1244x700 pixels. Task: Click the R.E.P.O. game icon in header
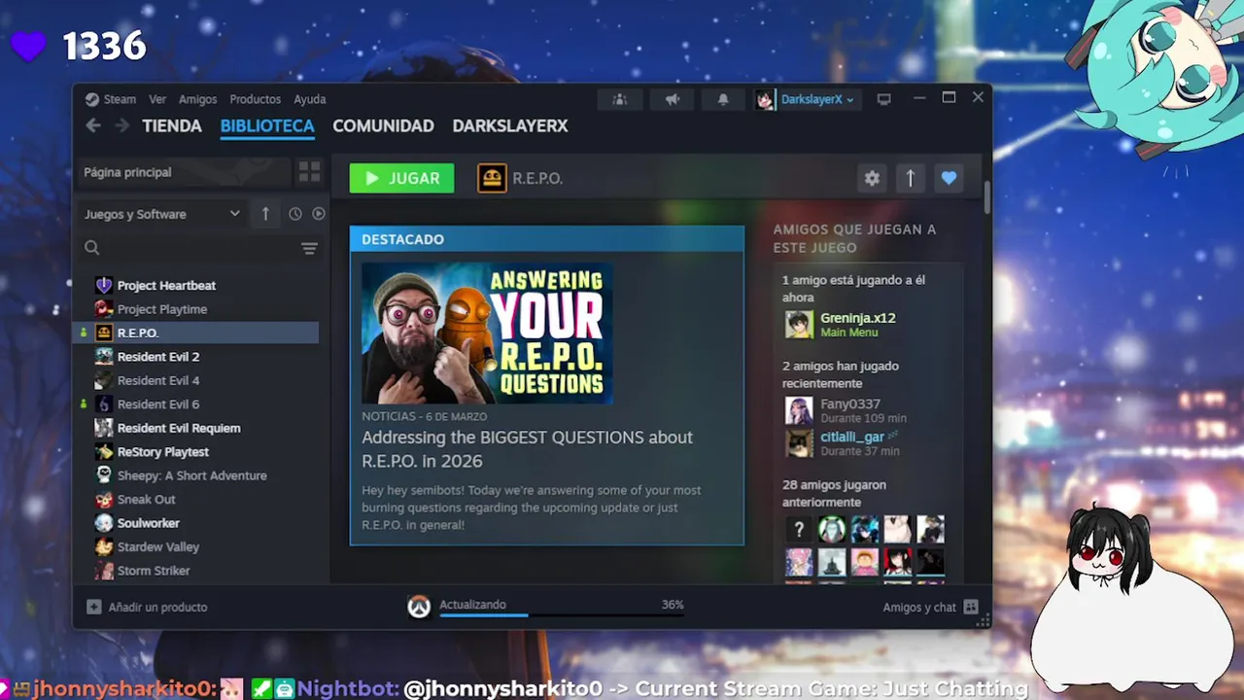click(x=492, y=178)
